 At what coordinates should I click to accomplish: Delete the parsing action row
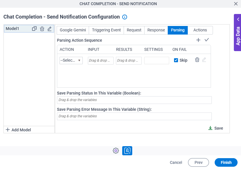click(x=197, y=60)
